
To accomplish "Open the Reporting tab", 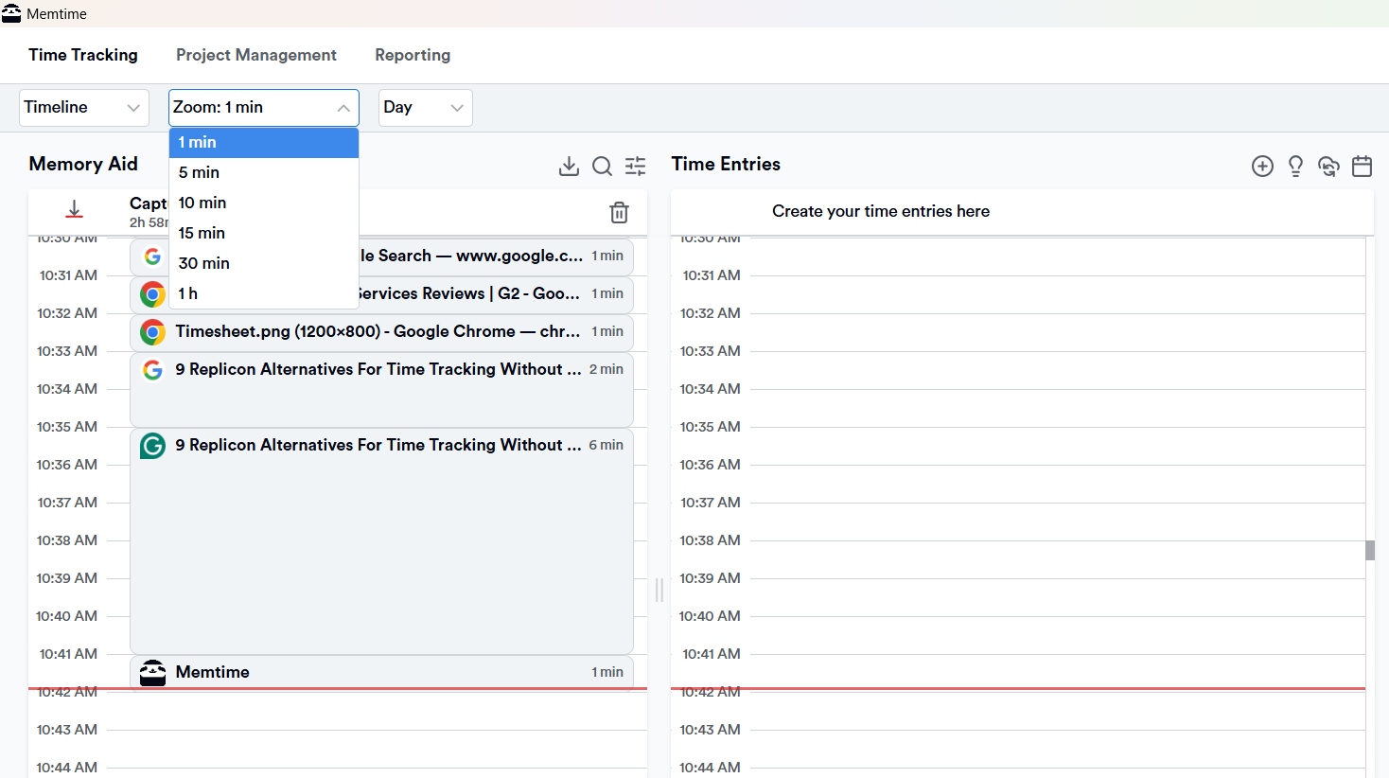I will [413, 55].
